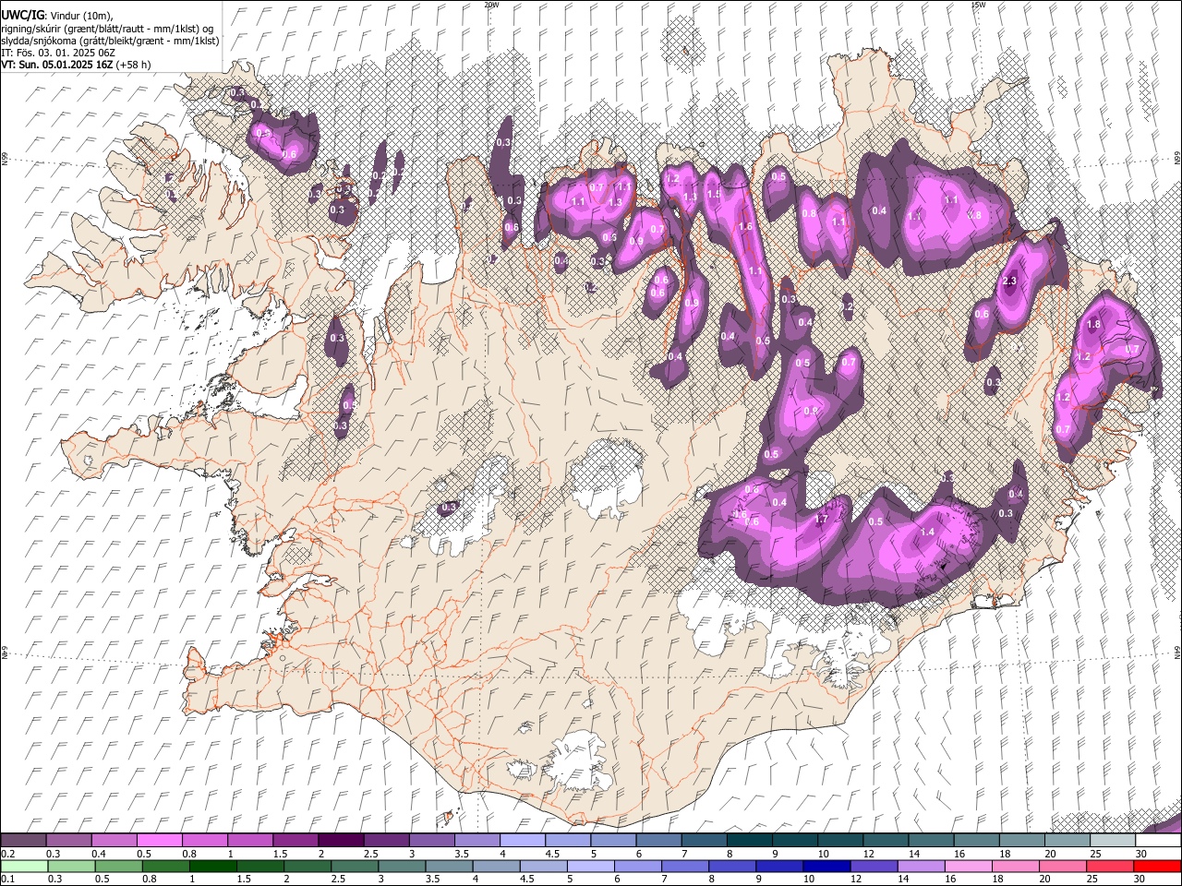
Task: Pick the 4–4.5 light lavender snow legend swatch
Action: pyautogui.click(x=523, y=841)
